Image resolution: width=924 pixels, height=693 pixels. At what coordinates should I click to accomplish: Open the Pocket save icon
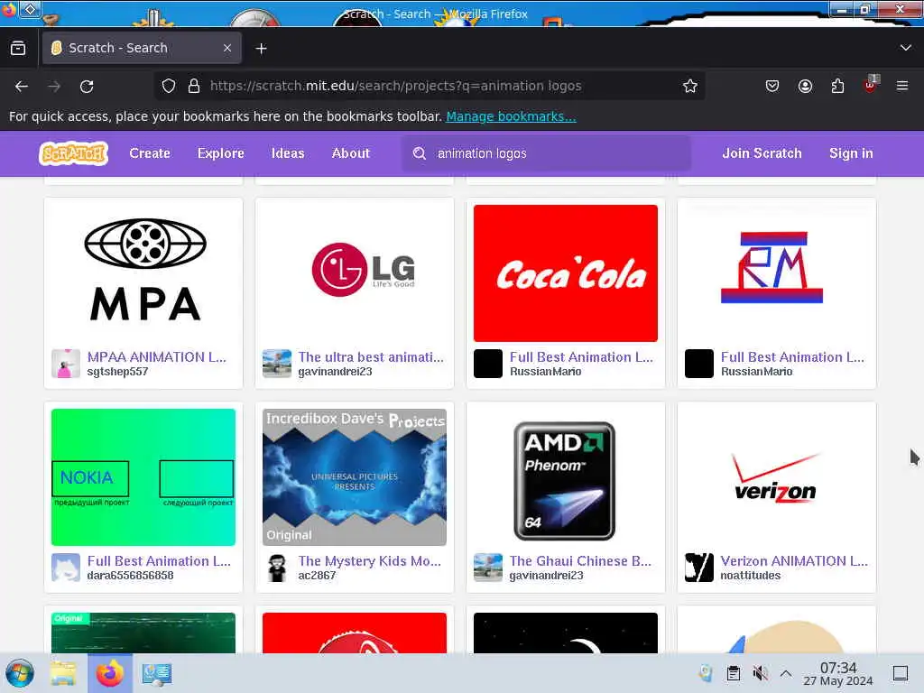click(772, 86)
